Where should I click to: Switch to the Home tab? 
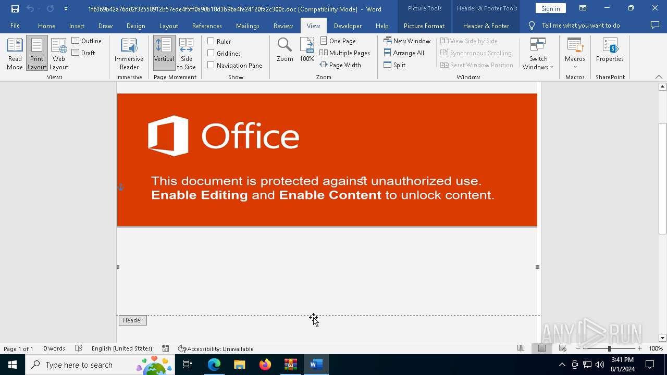click(46, 26)
